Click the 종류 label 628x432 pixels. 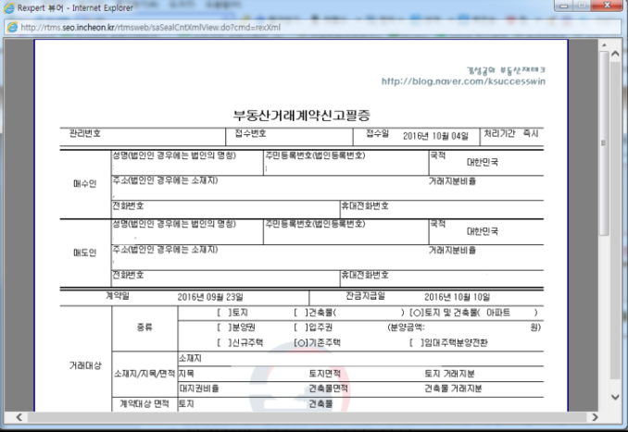click(x=144, y=327)
